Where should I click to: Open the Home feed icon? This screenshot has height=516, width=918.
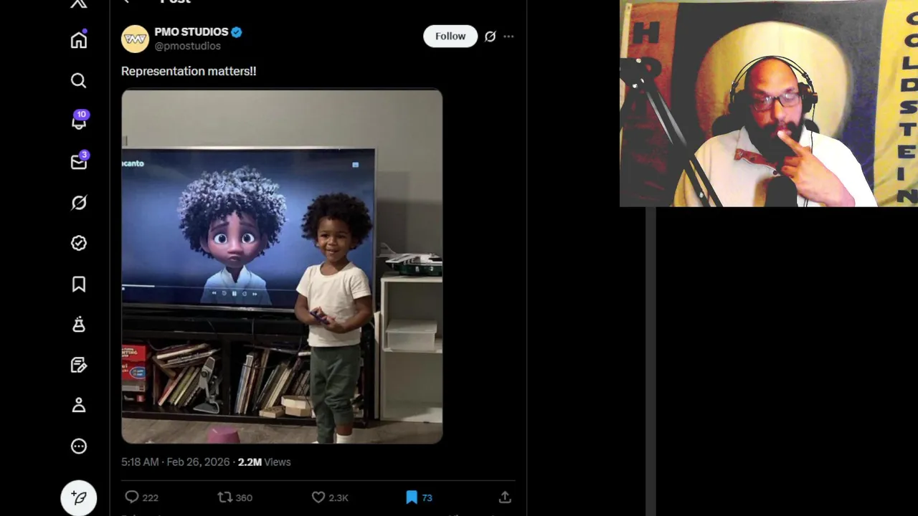79,40
